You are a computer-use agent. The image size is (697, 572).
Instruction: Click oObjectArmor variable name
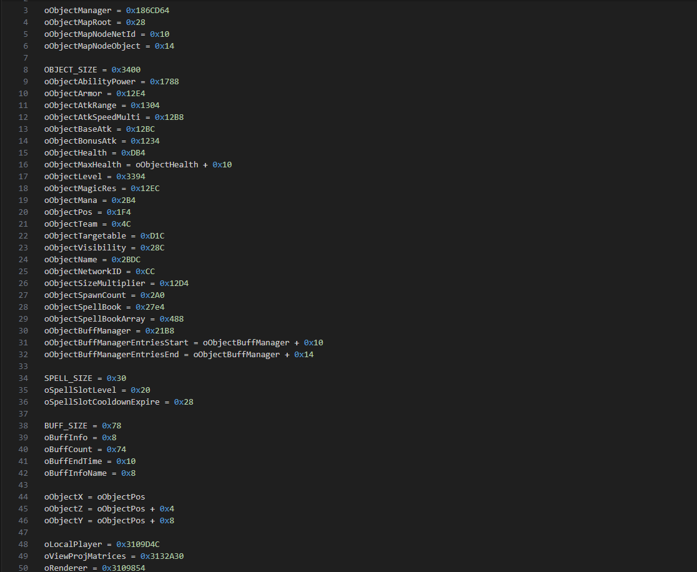click(73, 93)
